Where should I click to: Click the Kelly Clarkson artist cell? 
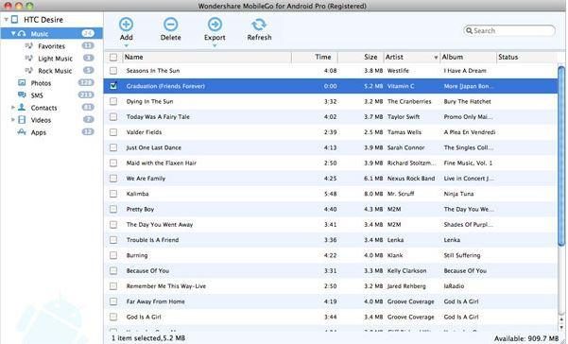click(406, 271)
